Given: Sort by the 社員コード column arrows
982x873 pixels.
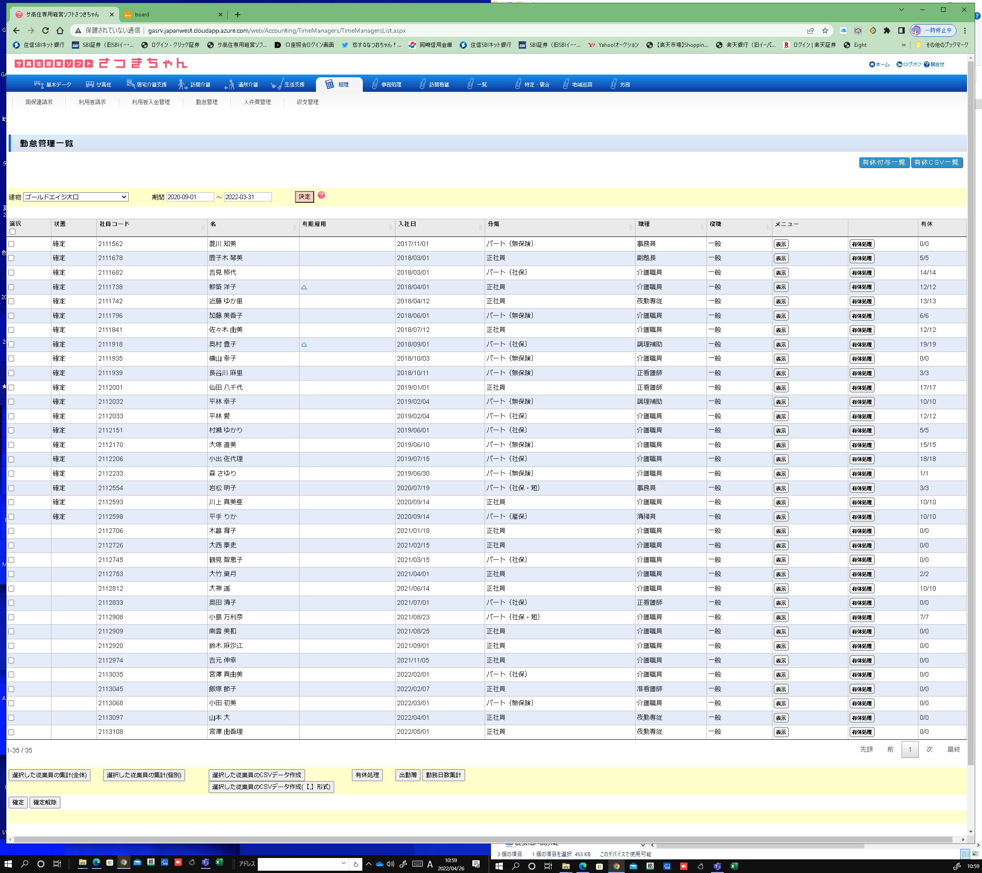Looking at the screenshot, I should (x=203, y=227).
